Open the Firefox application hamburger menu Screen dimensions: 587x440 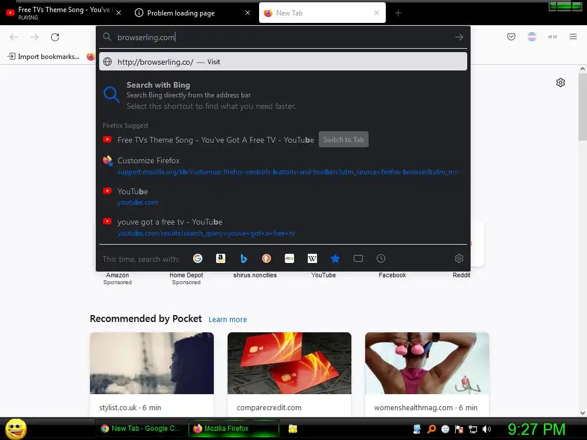point(573,37)
